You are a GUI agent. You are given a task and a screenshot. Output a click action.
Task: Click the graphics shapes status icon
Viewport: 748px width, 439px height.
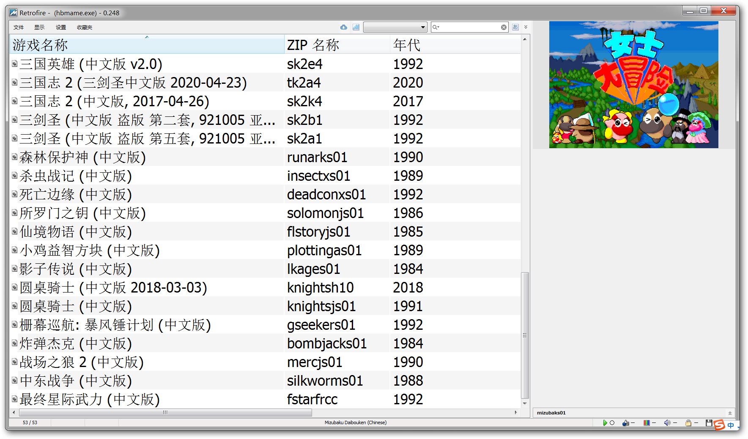pyautogui.click(x=625, y=422)
